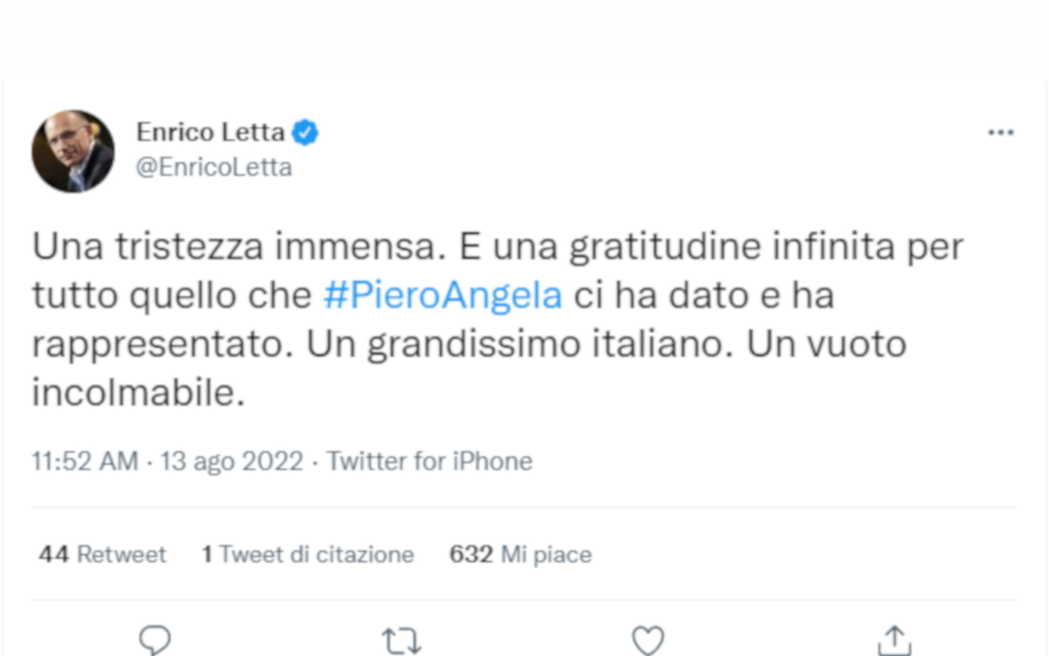This screenshot has height=656, width=1049.
Task: Reply to Enrico Letta's tweet
Action: 155,640
